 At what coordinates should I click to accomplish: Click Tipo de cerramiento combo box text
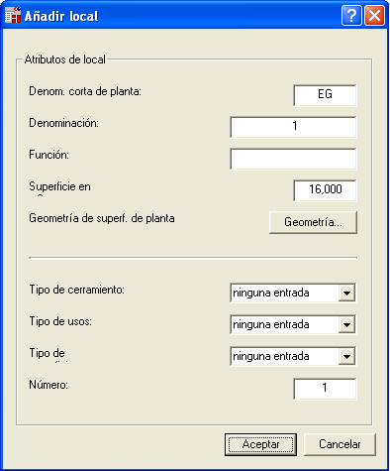point(271,293)
